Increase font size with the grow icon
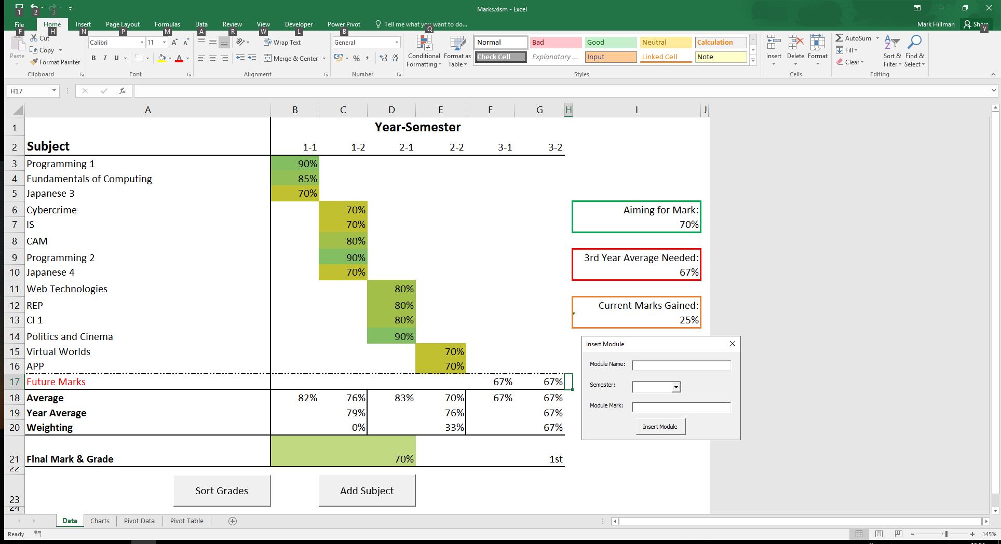The height and width of the screenshot is (544, 1001). coord(174,43)
